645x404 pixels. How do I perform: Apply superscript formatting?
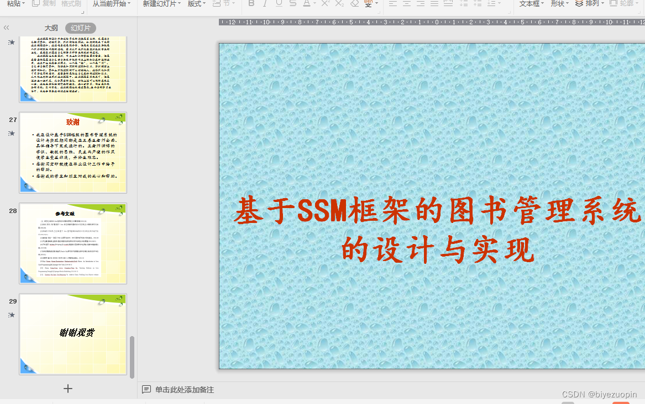326,3
